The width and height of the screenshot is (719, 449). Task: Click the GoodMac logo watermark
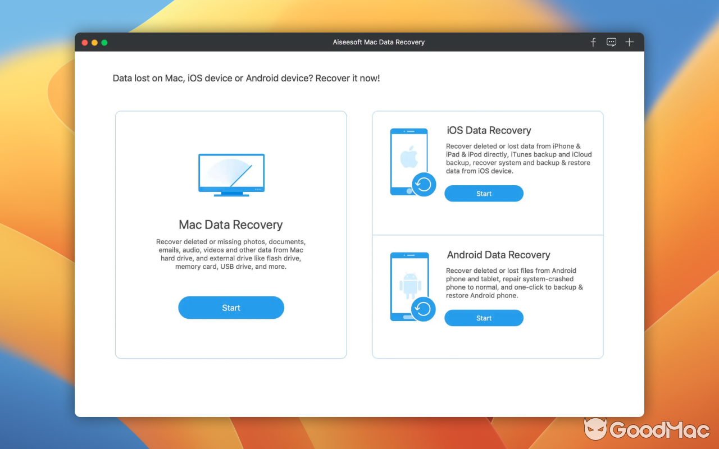[x=646, y=430]
